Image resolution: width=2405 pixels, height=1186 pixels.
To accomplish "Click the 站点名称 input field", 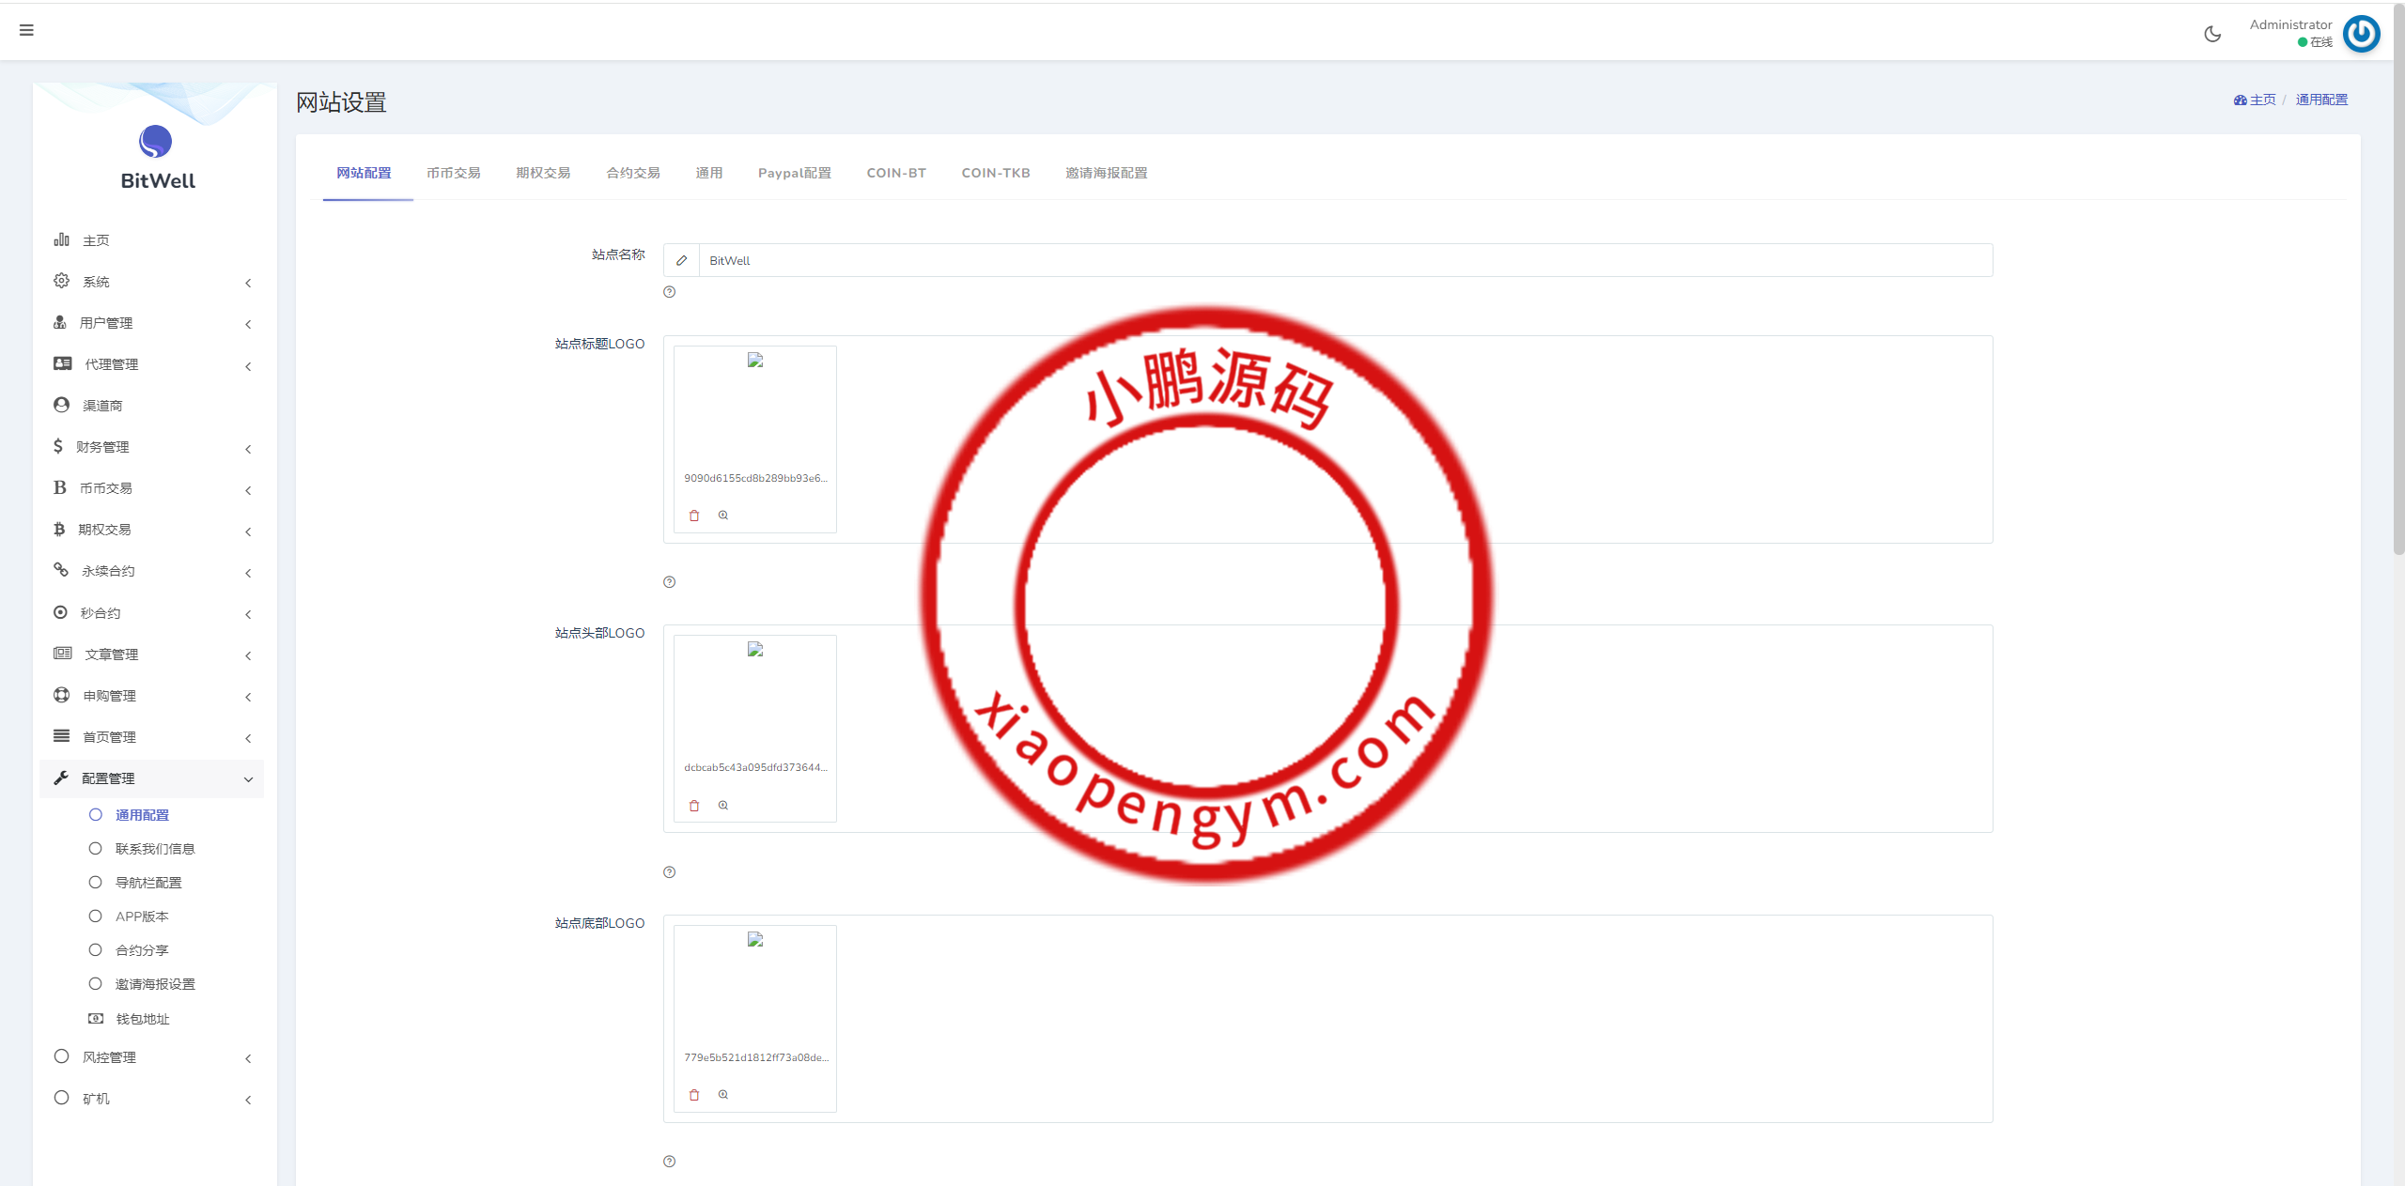I will (1343, 260).
